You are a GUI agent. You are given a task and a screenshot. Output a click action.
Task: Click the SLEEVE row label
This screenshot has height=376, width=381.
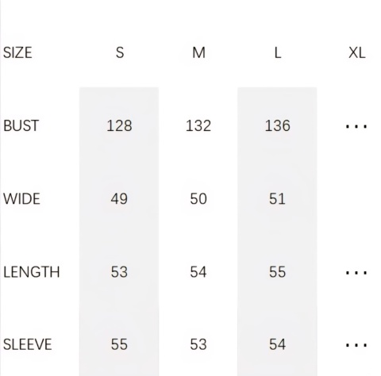27,344
